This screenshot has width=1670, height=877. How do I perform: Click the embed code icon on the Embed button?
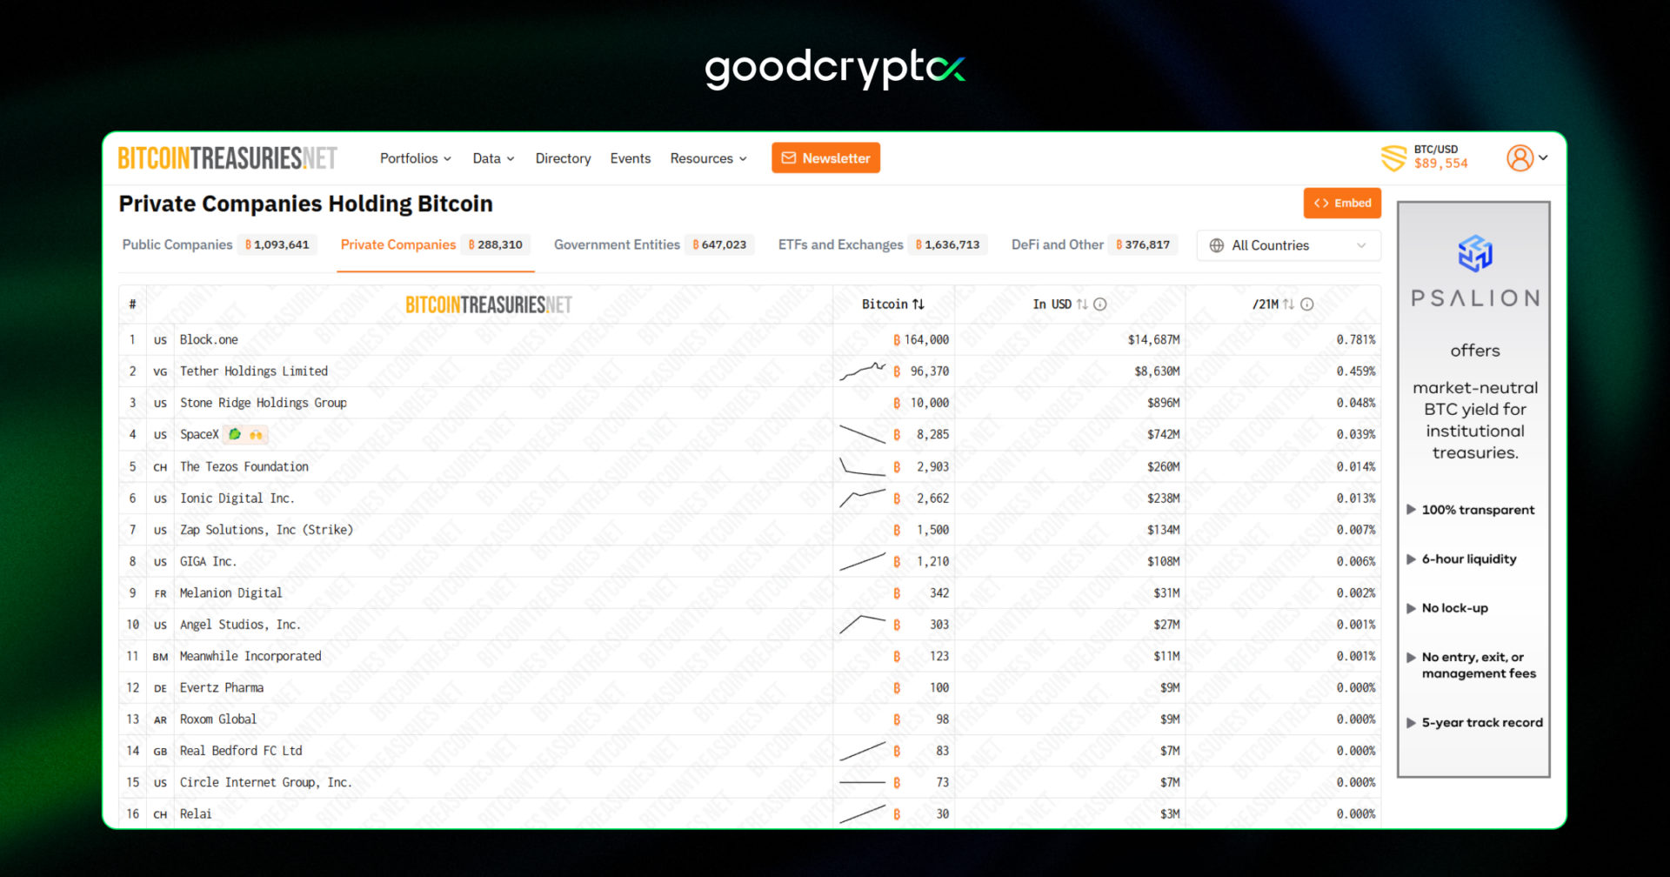pyautogui.click(x=1320, y=203)
